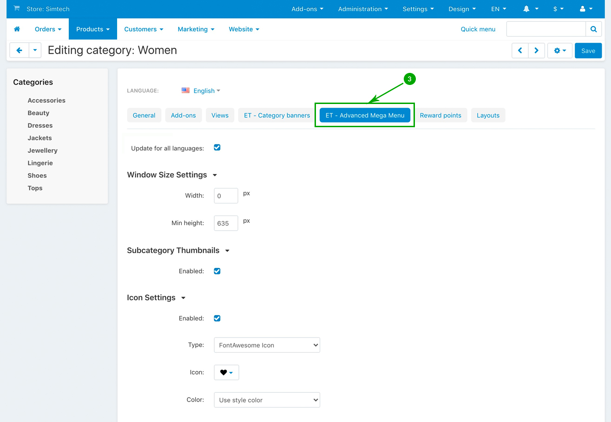Open the Quick menu link
Viewport: 611px width, 422px height.
[478, 29]
